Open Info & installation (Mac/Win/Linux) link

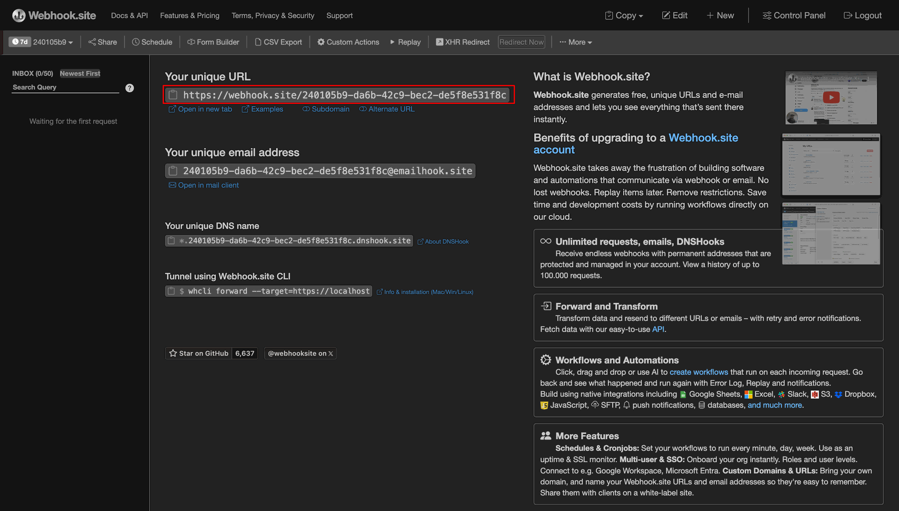pyautogui.click(x=425, y=292)
